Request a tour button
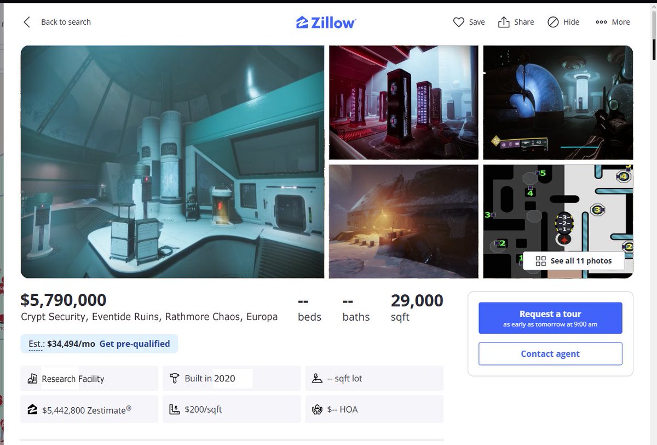 point(550,318)
